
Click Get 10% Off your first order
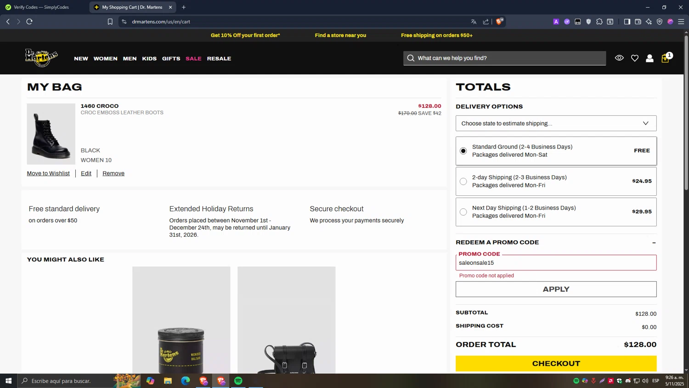245,35
